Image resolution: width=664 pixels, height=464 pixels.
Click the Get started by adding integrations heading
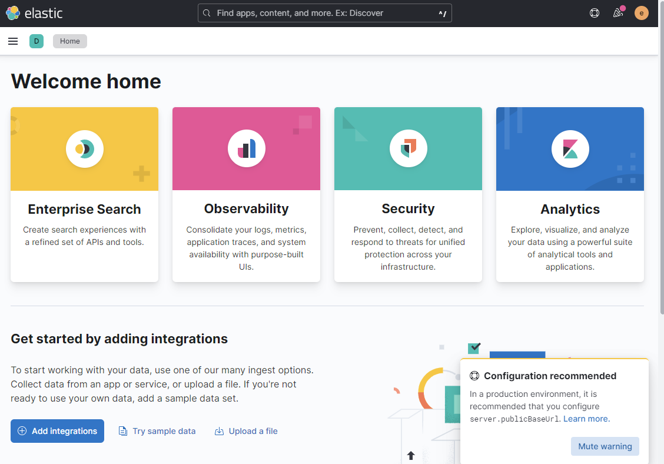[119, 339]
